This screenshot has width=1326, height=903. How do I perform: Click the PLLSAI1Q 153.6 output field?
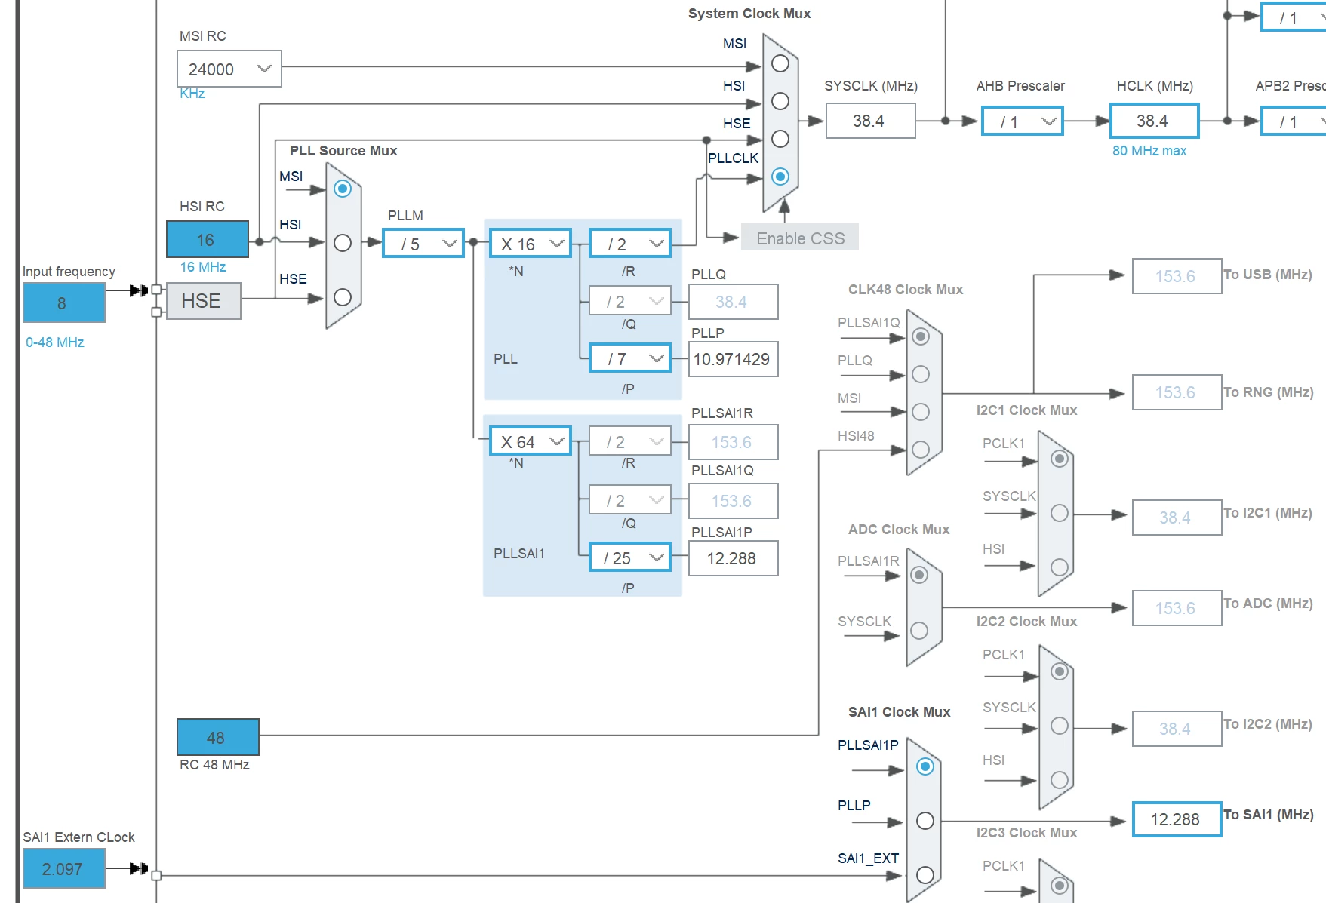click(734, 501)
